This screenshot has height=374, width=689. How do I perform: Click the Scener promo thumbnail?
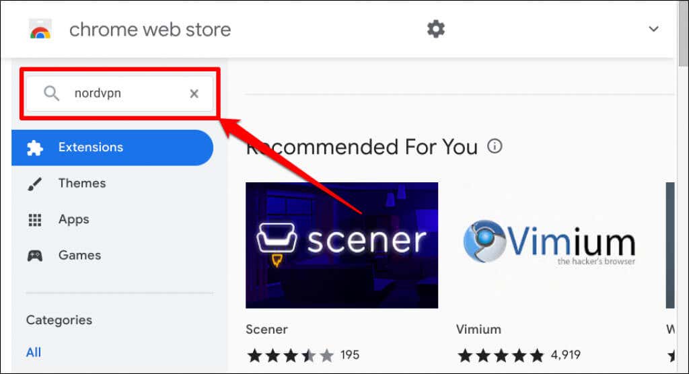[342, 246]
